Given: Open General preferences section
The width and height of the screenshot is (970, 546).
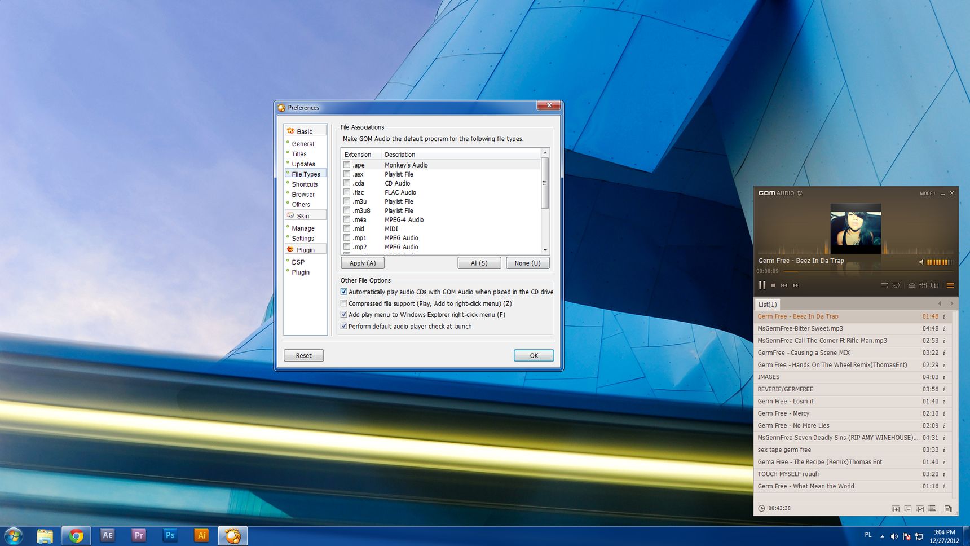Looking at the screenshot, I should [x=303, y=144].
